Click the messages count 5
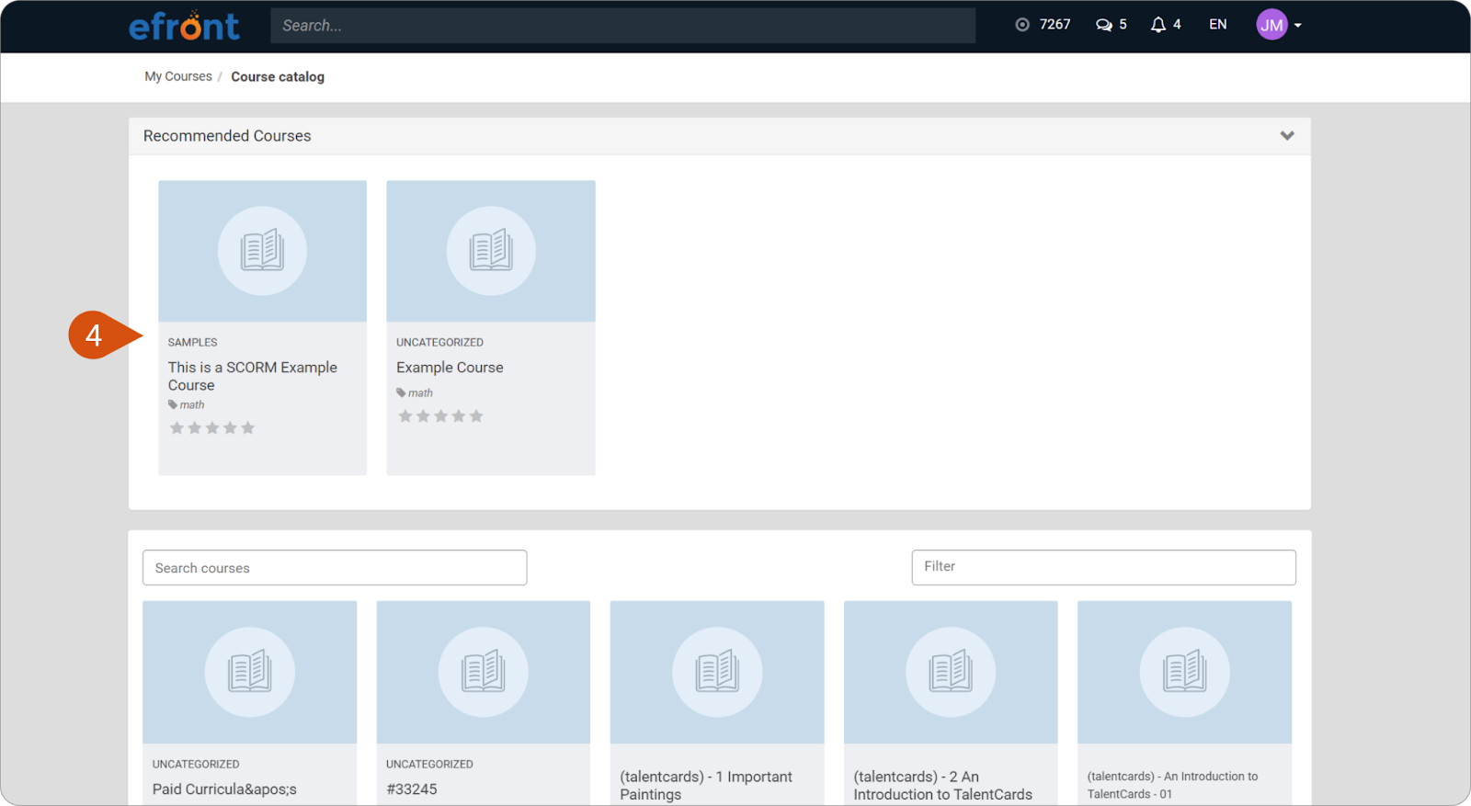The image size is (1471, 806). click(1123, 25)
